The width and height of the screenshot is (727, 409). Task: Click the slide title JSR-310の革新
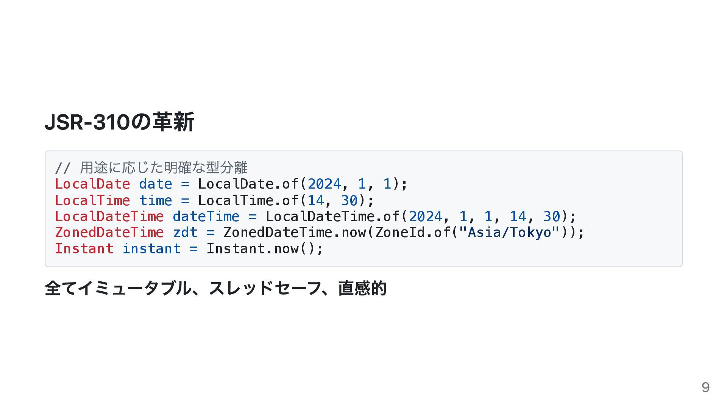[120, 122]
